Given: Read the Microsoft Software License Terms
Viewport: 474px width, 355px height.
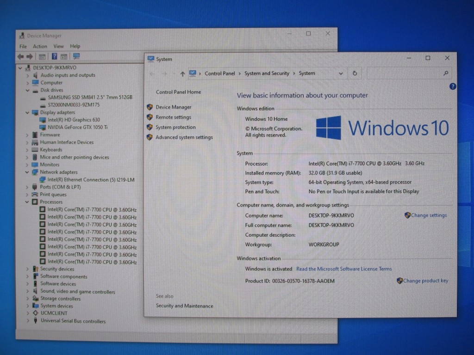Looking at the screenshot, I should coord(344,269).
